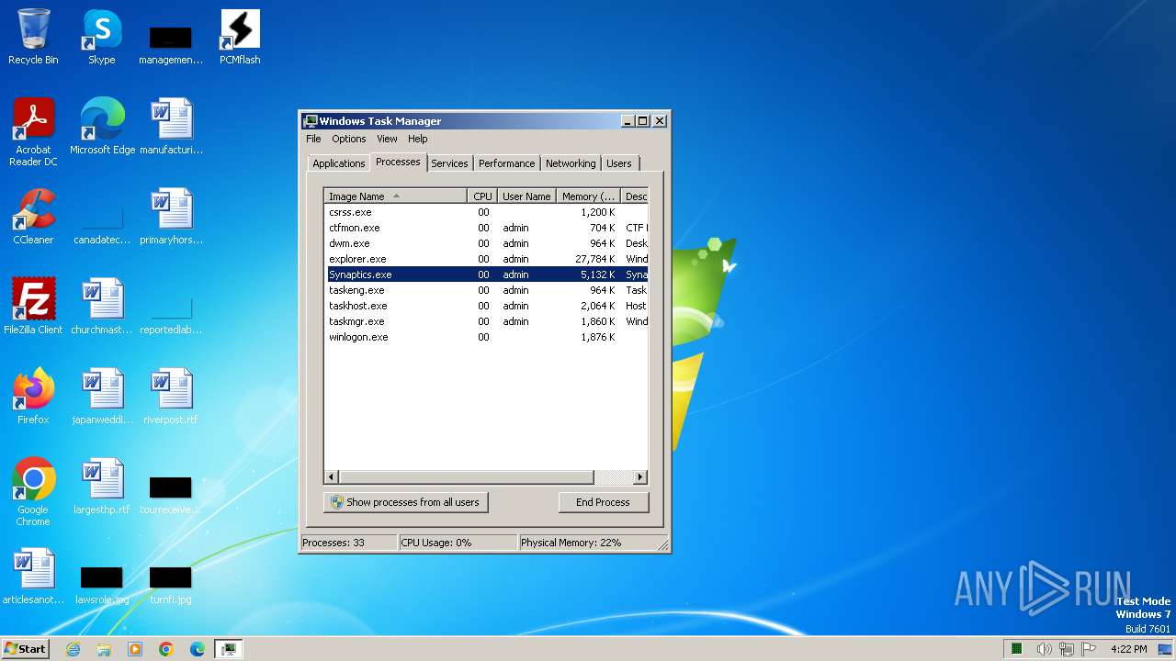Open the Start menu
This screenshot has width=1176, height=661.
pos(26,649)
